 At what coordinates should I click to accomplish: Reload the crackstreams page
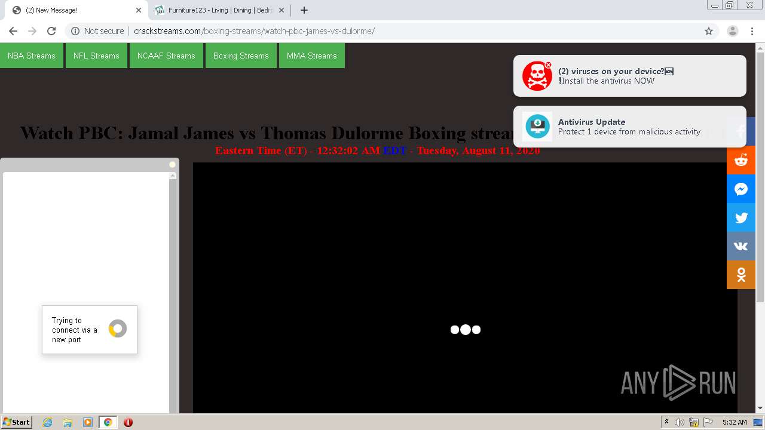(x=51, y=31)
